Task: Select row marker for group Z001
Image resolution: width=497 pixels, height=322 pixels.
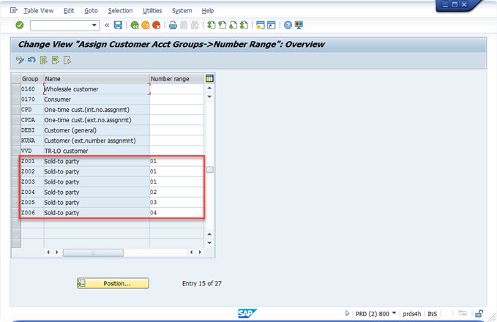Action: coord(16,161)
